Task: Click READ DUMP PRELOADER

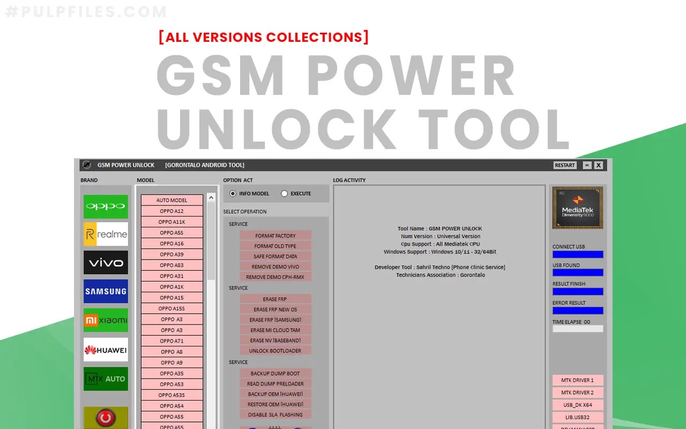Action: click(275, 383)
